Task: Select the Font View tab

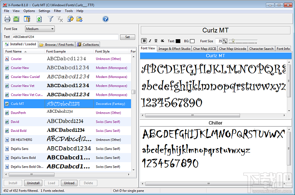Action: click(148, 48)
